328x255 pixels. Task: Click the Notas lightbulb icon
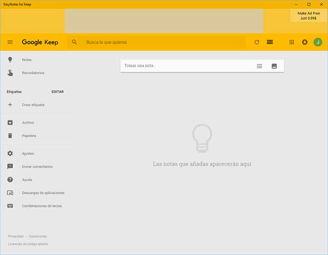click(x=10, y=60)
